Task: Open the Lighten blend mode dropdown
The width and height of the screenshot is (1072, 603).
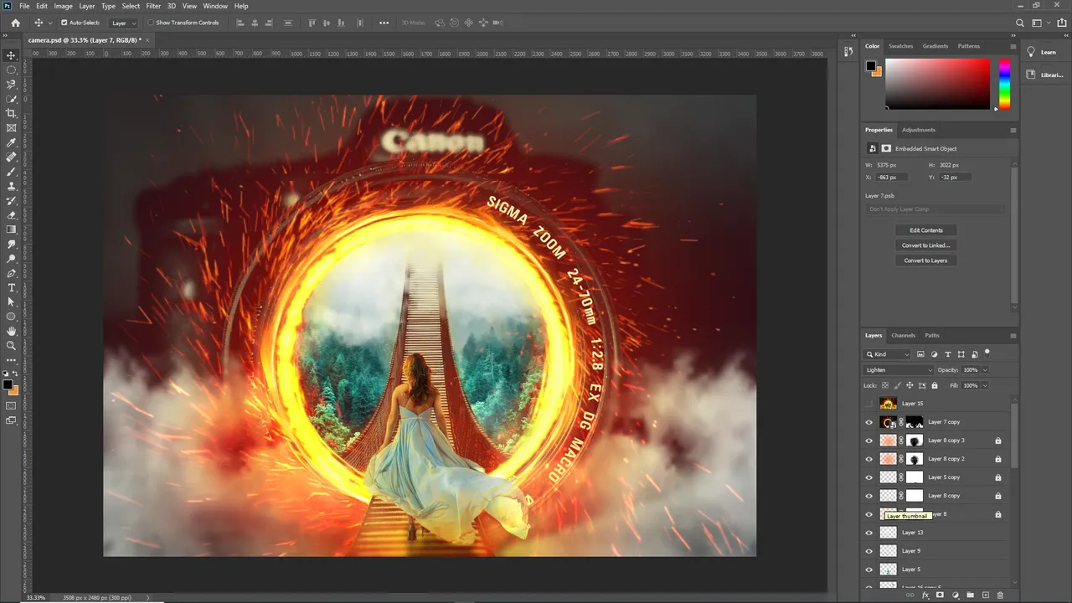Action: pos(899,369)
